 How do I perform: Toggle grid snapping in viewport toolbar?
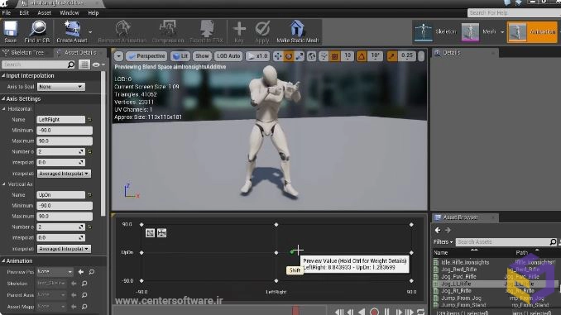click(x=334, y=56)
